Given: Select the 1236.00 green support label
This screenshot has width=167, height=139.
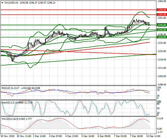Looking at the screenshot, I should pos(162,37).
